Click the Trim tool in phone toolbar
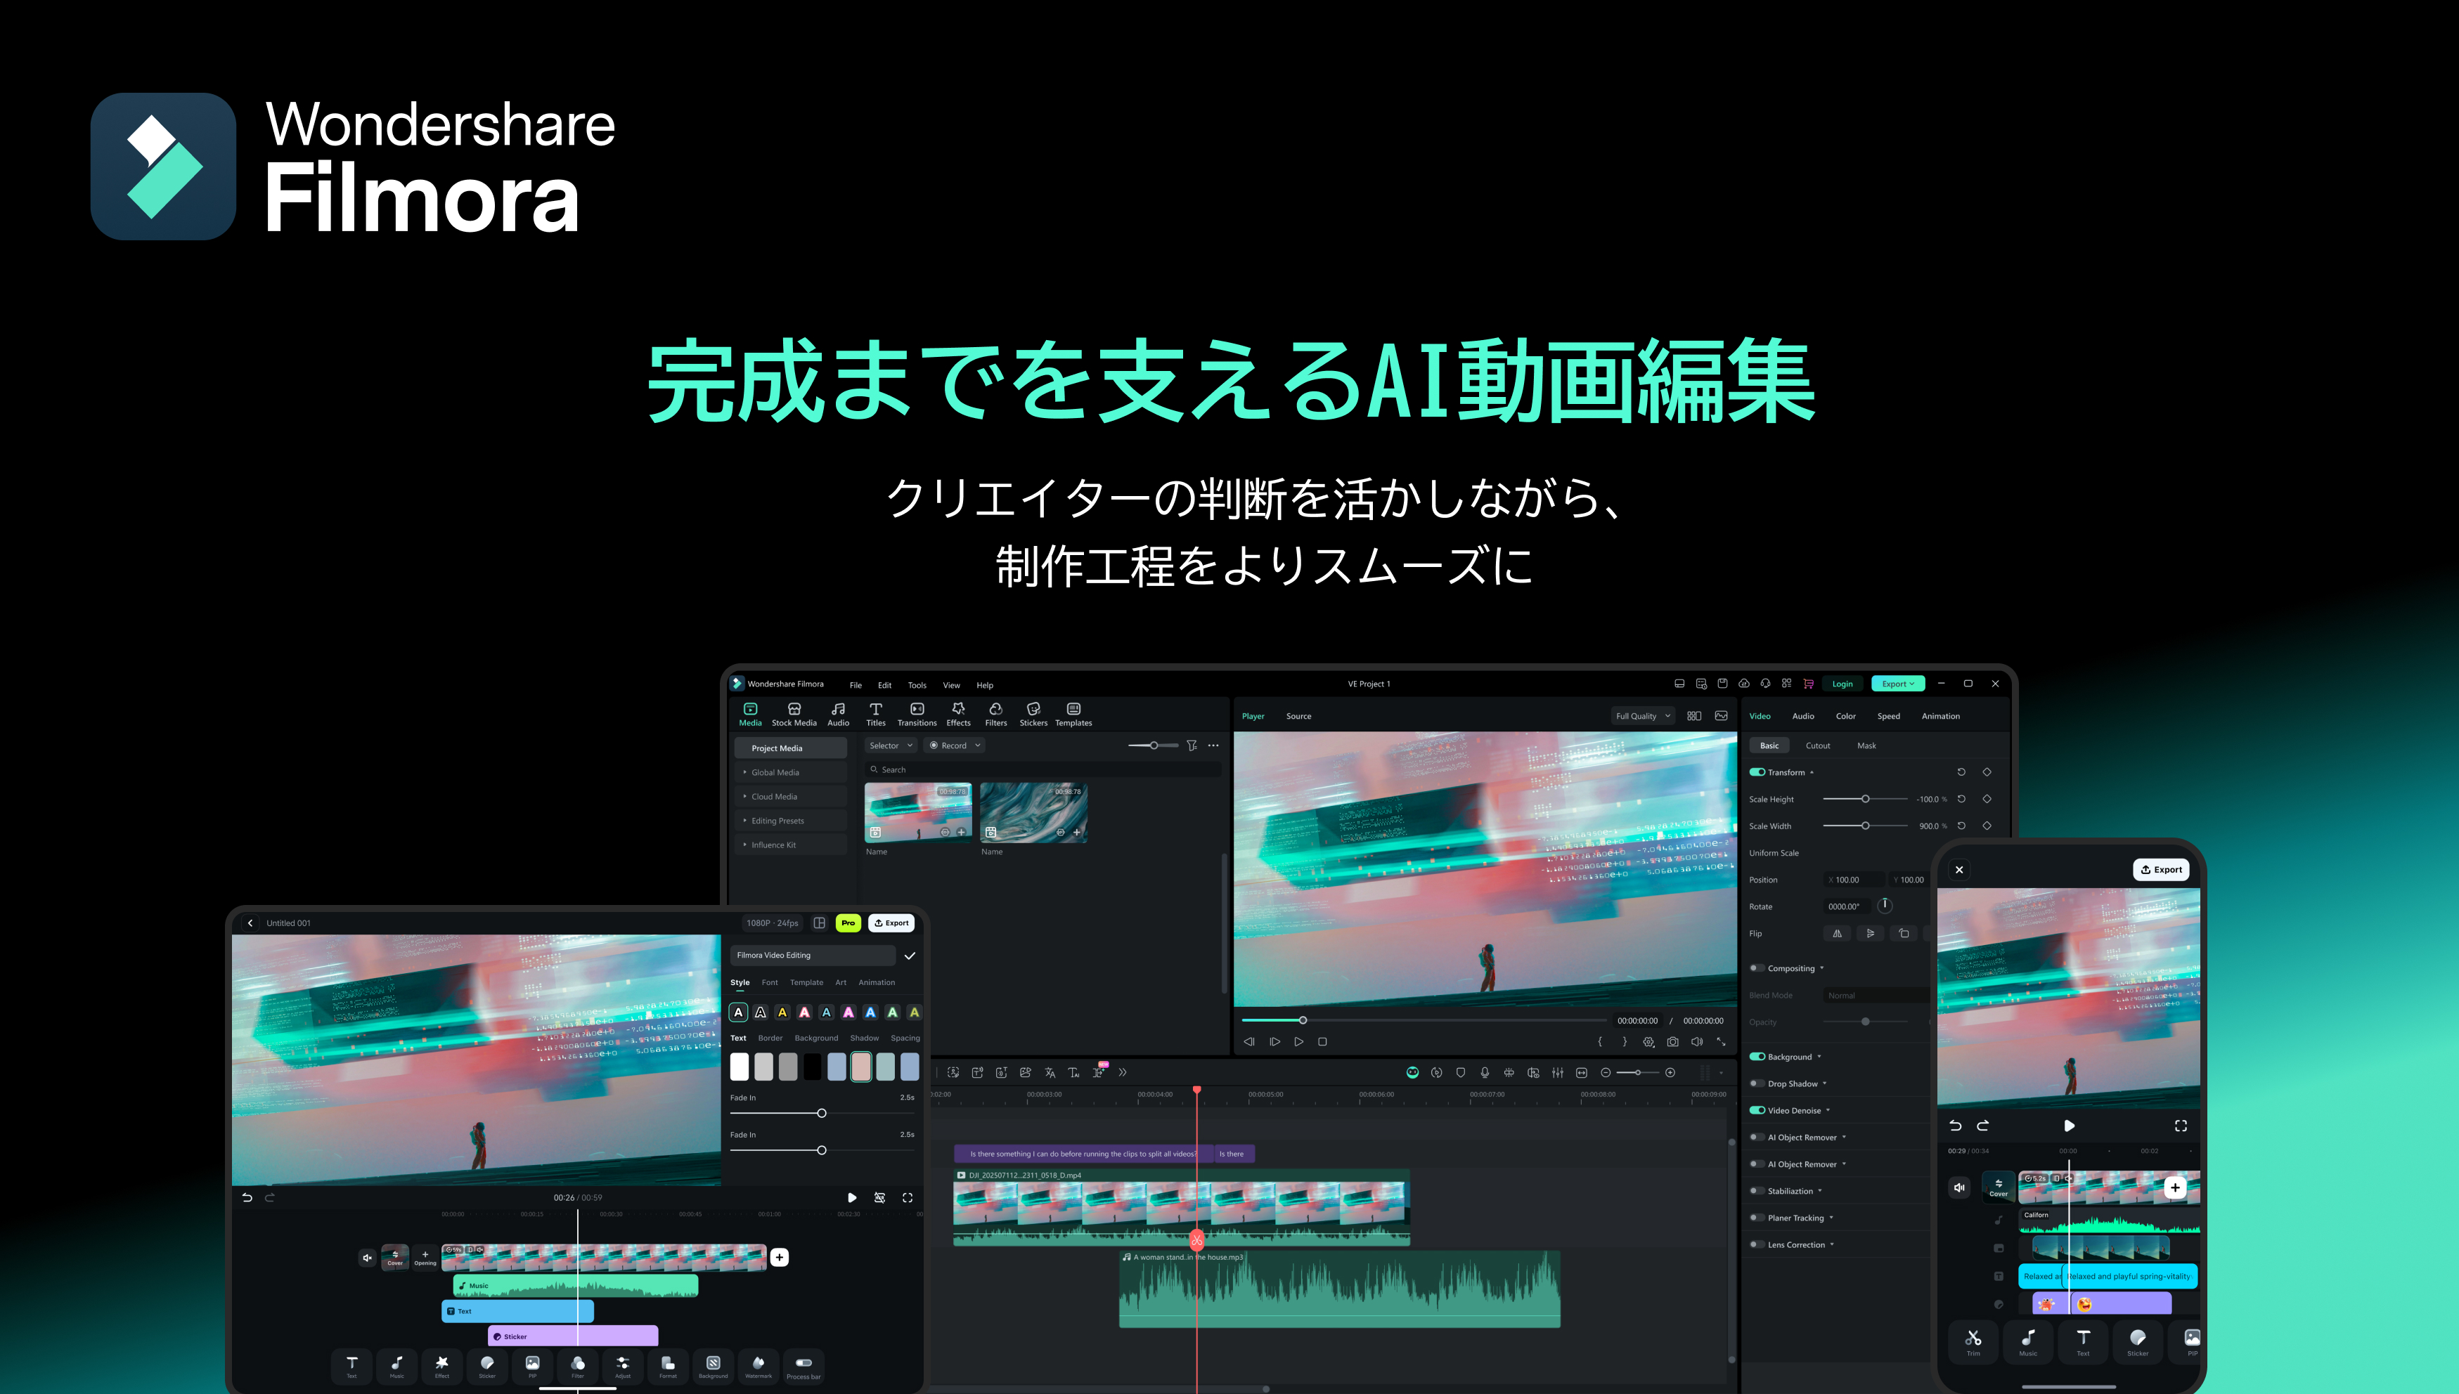 pyautogui.click(x=1973, y=1341)
